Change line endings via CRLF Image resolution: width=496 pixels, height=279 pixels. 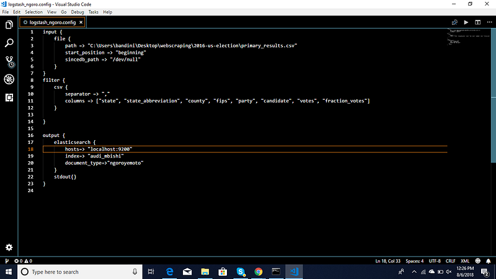pos(451,261)
